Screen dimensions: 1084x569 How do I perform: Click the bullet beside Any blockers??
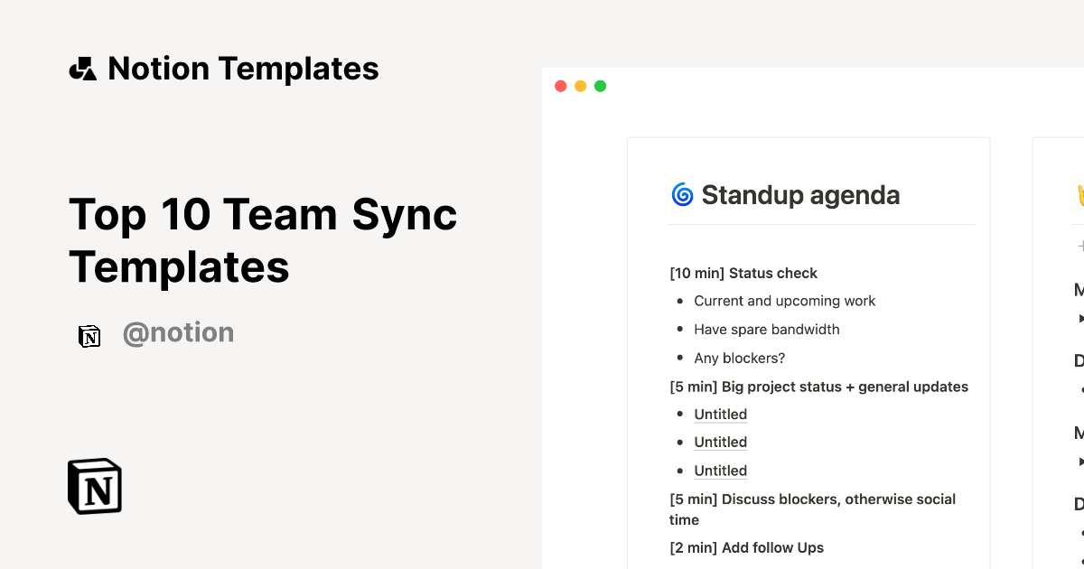(x=679, y=358)
